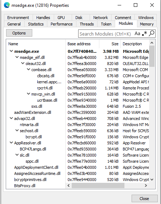Select bcryptprimitives.dll module
This screenshot has height=204, width=161.
click(77, 180)
